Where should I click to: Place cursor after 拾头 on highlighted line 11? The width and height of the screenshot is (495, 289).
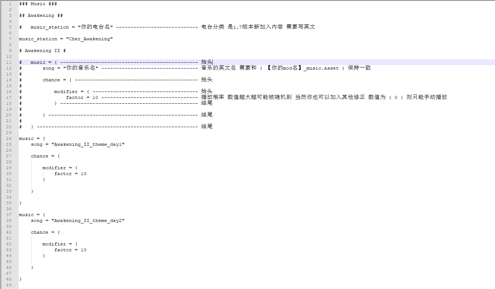tap(213, 62)
